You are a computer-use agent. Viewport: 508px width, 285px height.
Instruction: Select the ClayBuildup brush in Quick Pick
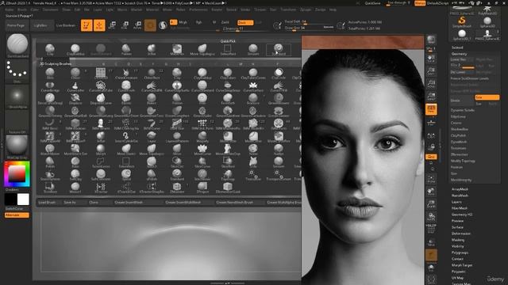[x=75, y=50]
